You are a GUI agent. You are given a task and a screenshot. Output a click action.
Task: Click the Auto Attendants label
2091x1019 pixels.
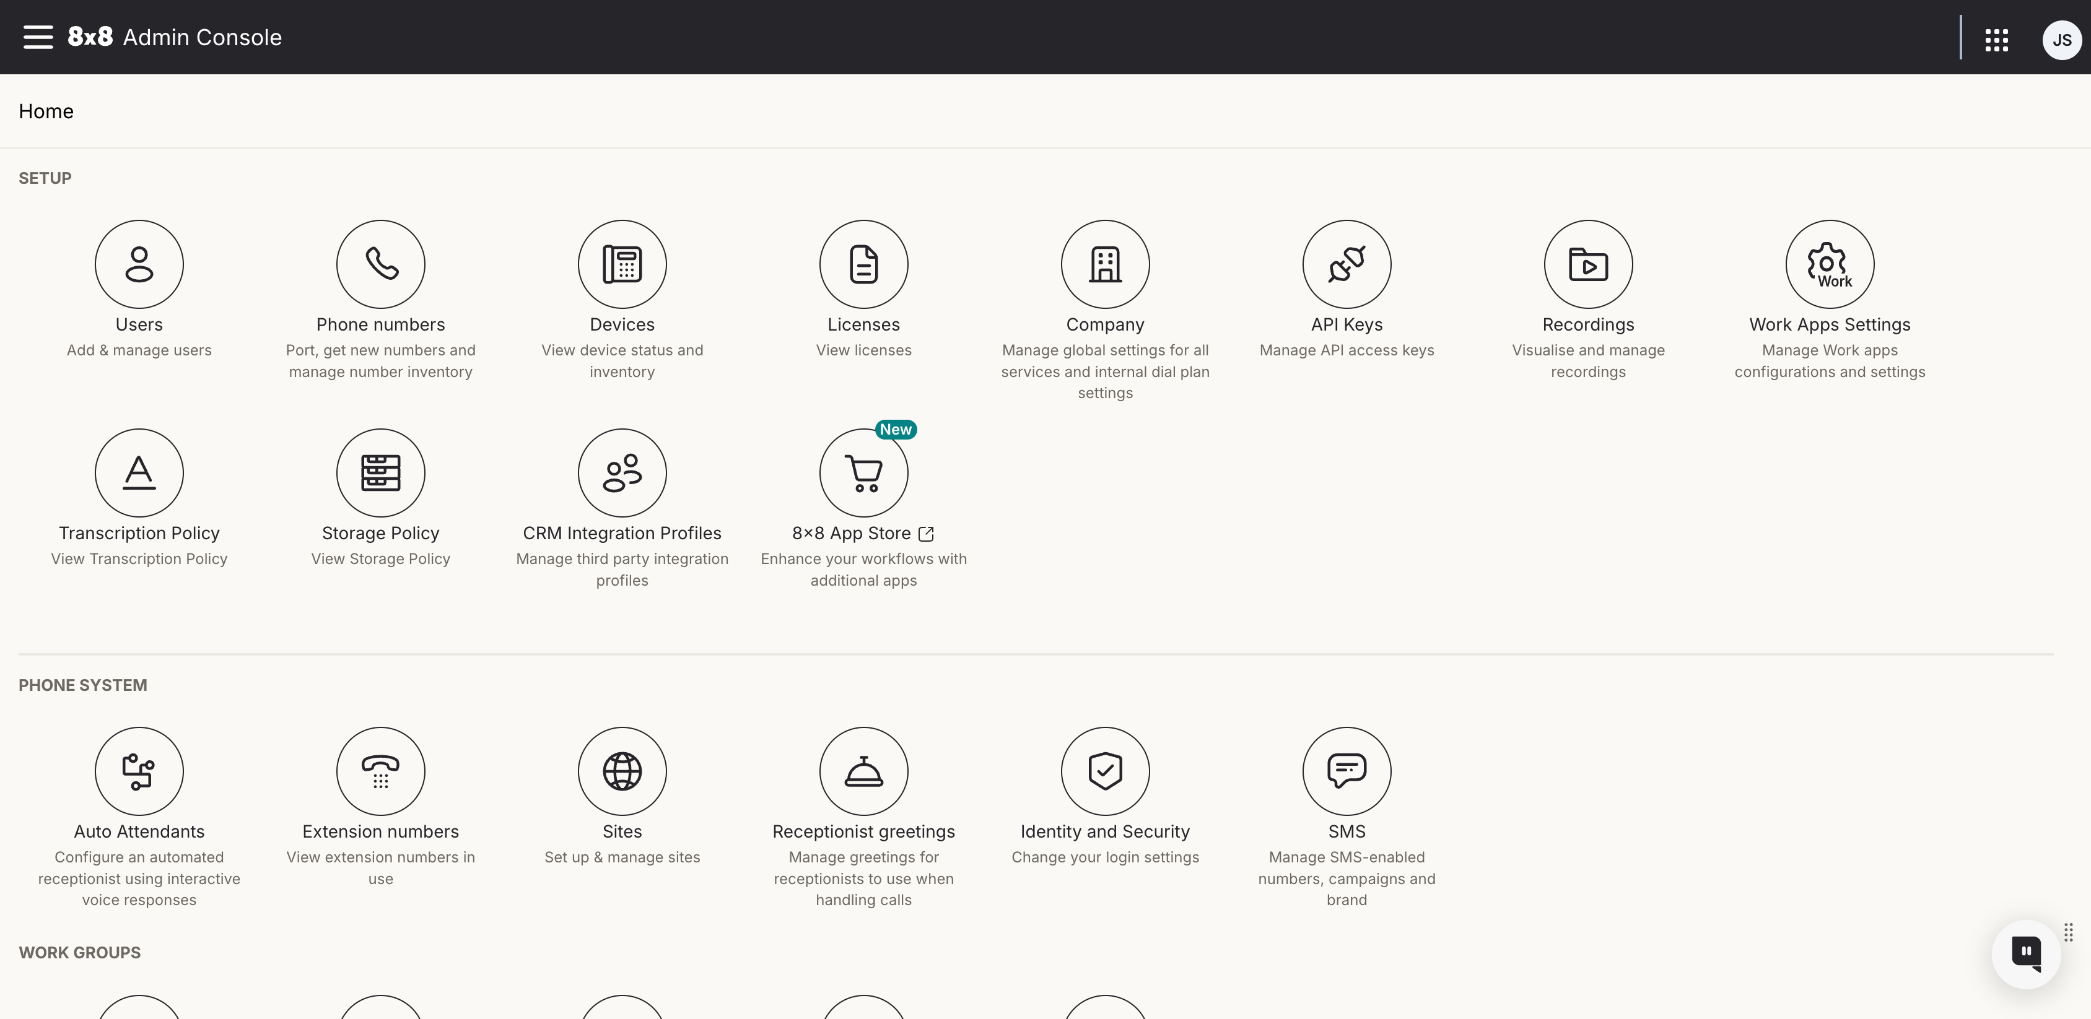pyautogui.click(x=139, y=831)
